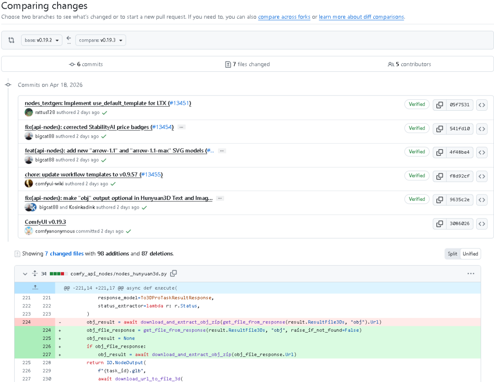Switch to the 7 files changed tab

247,65
